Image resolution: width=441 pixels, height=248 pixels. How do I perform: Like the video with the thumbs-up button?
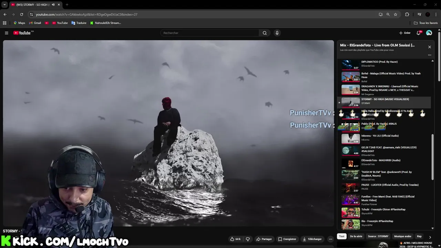(236, 239)
